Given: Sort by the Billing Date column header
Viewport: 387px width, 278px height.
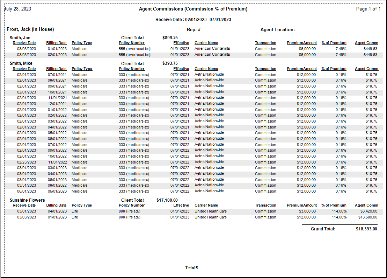Looking at the screenshot, I should 56,43.
